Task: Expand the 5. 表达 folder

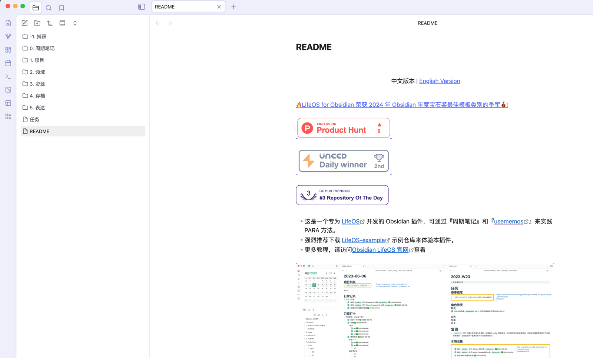Action: point(83,107)
